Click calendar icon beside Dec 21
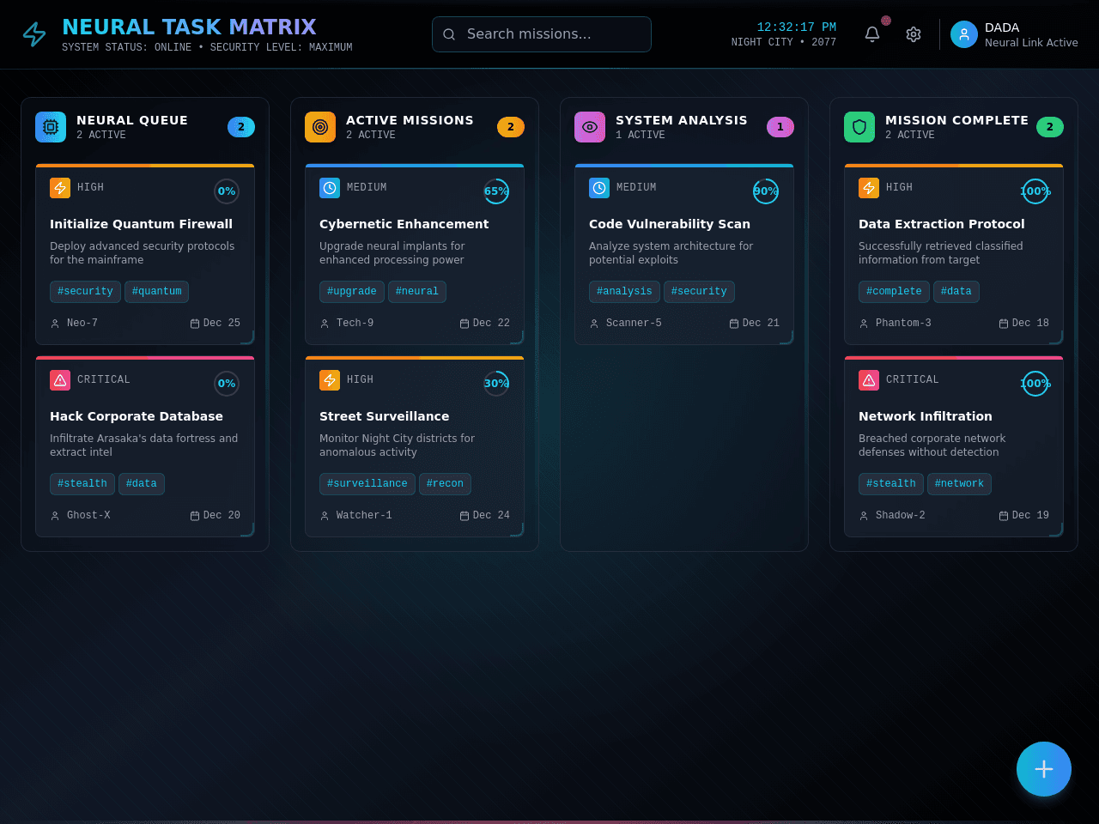The image size is (1099, 824). 734,324
